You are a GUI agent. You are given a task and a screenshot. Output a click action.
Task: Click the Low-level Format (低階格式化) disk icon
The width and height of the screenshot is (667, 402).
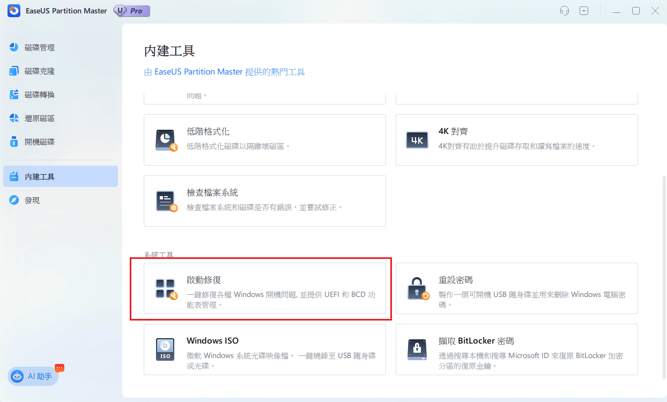[166, 140]
